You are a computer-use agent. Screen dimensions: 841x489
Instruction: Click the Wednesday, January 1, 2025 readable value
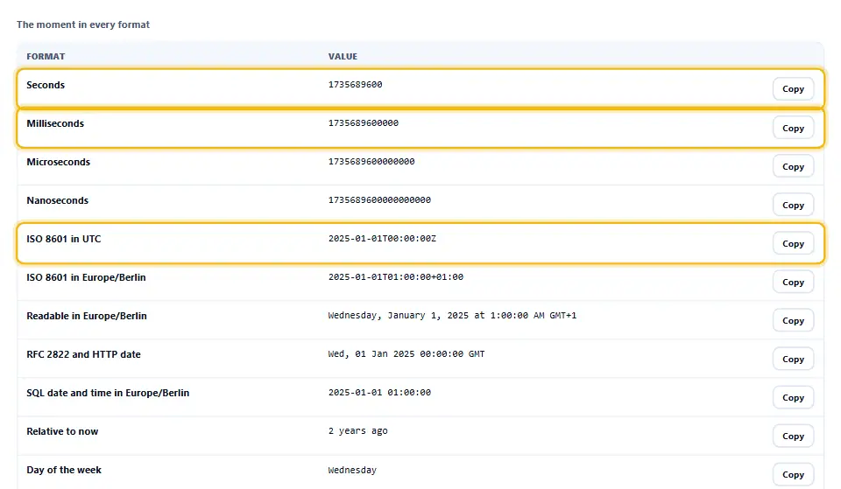(x=452, y=316)
